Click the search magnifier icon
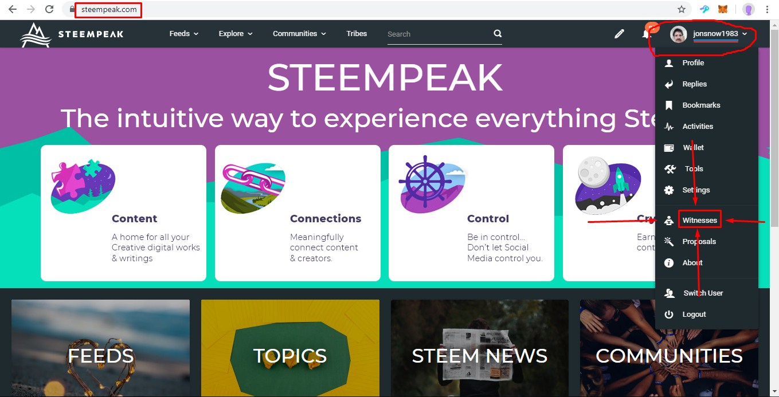The height and width of the screenshot is (397, 779). tap(498, 34)
